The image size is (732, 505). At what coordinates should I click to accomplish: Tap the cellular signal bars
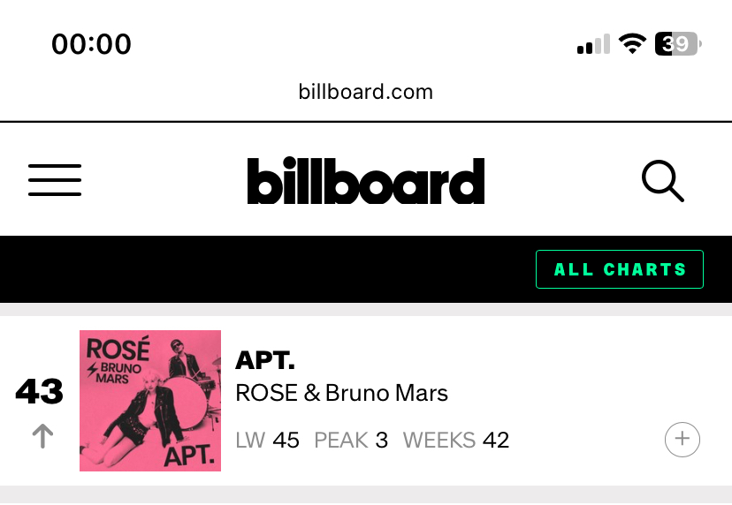593,44
